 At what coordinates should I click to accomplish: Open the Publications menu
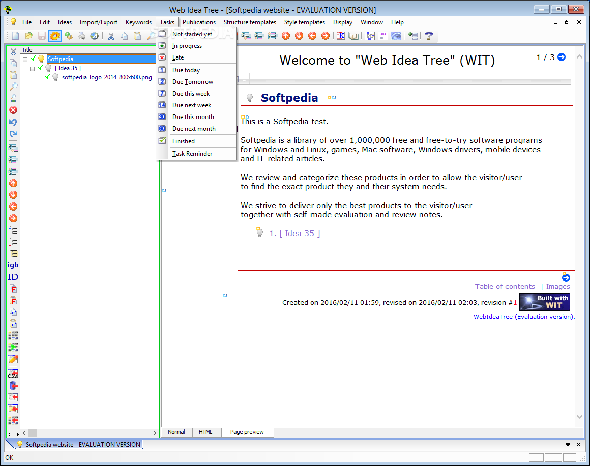[199, 22]
